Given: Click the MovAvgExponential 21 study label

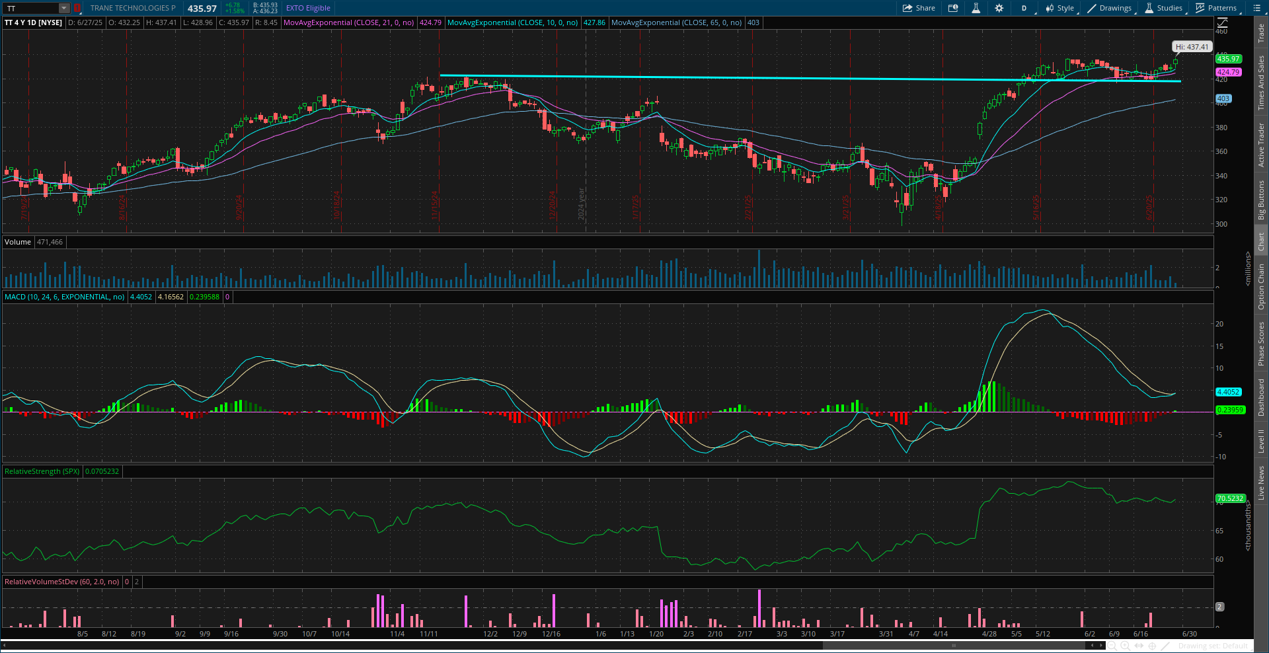Looking at the screenshot, I should [x=348, y=22].
